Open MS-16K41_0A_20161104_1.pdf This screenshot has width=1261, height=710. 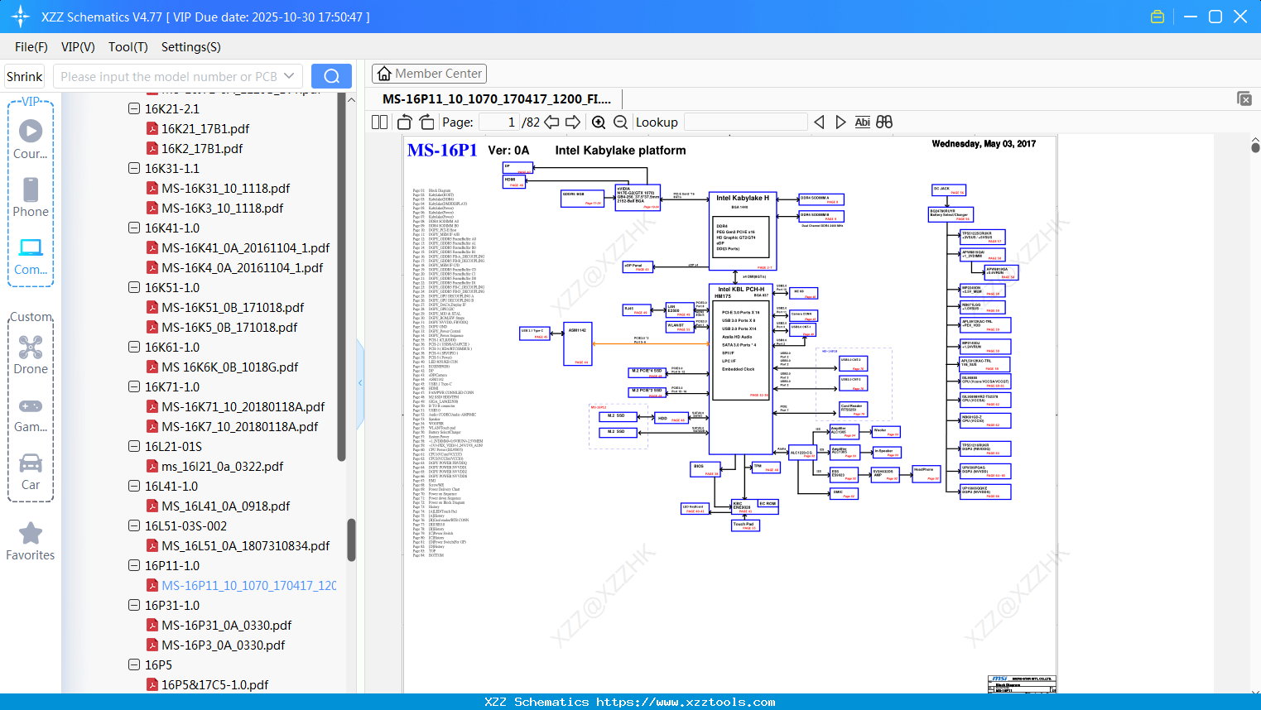pos(246,247)
